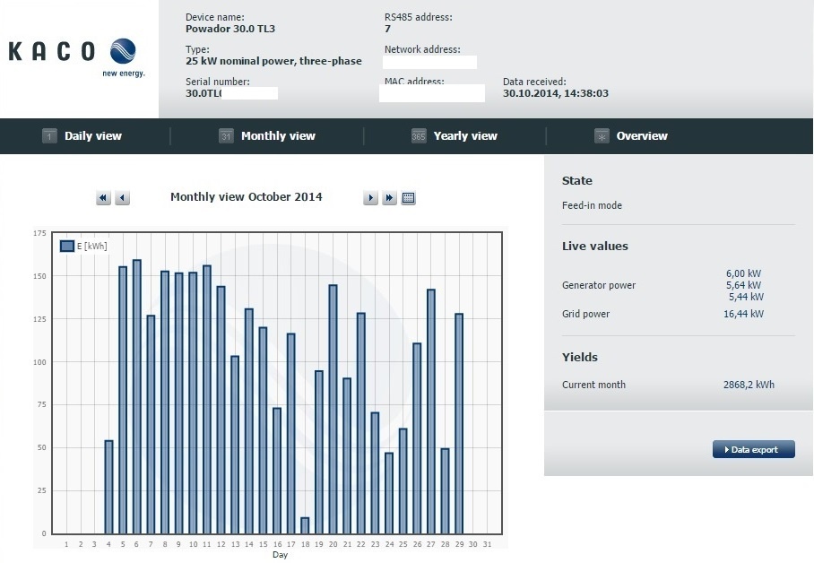Click generator power value '5,44 kW'
814x563 pixels.
coord(746,297)
